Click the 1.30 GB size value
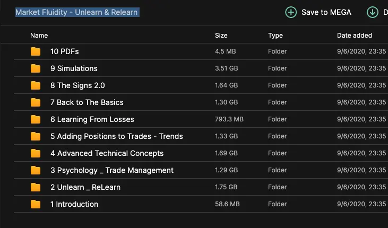This screenshot has height=228, width=388. click(x=227, y=102)
